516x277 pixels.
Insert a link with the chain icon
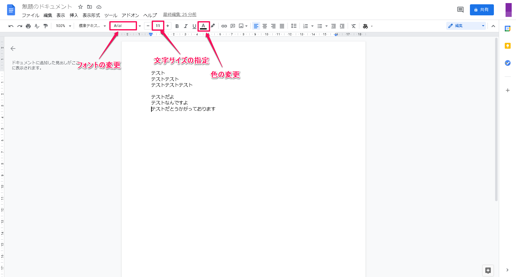tap(224, 26)
